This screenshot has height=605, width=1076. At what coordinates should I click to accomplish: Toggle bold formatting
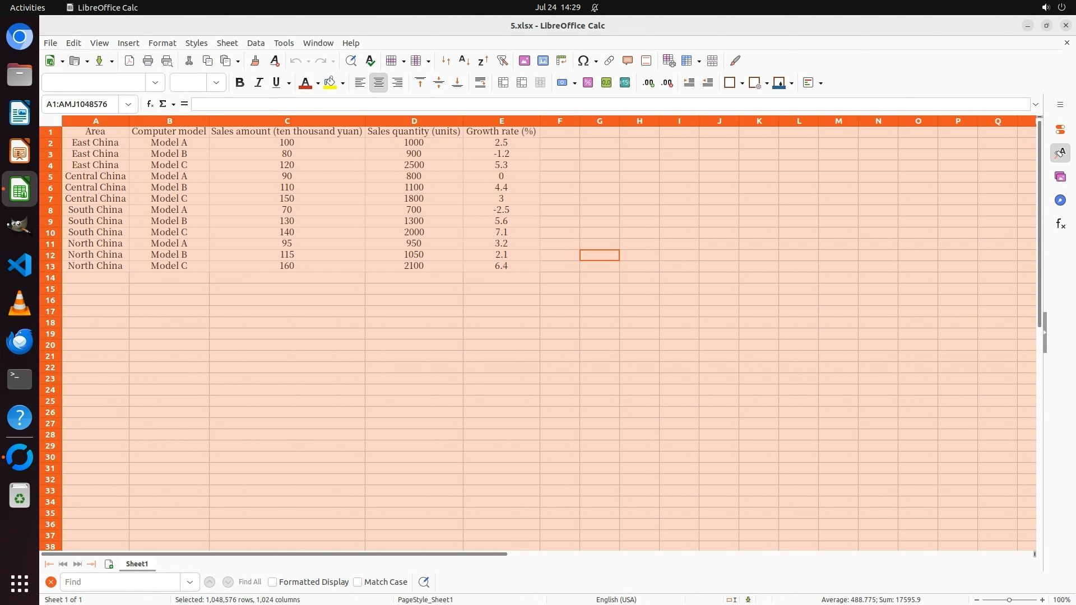click(240, 83)
